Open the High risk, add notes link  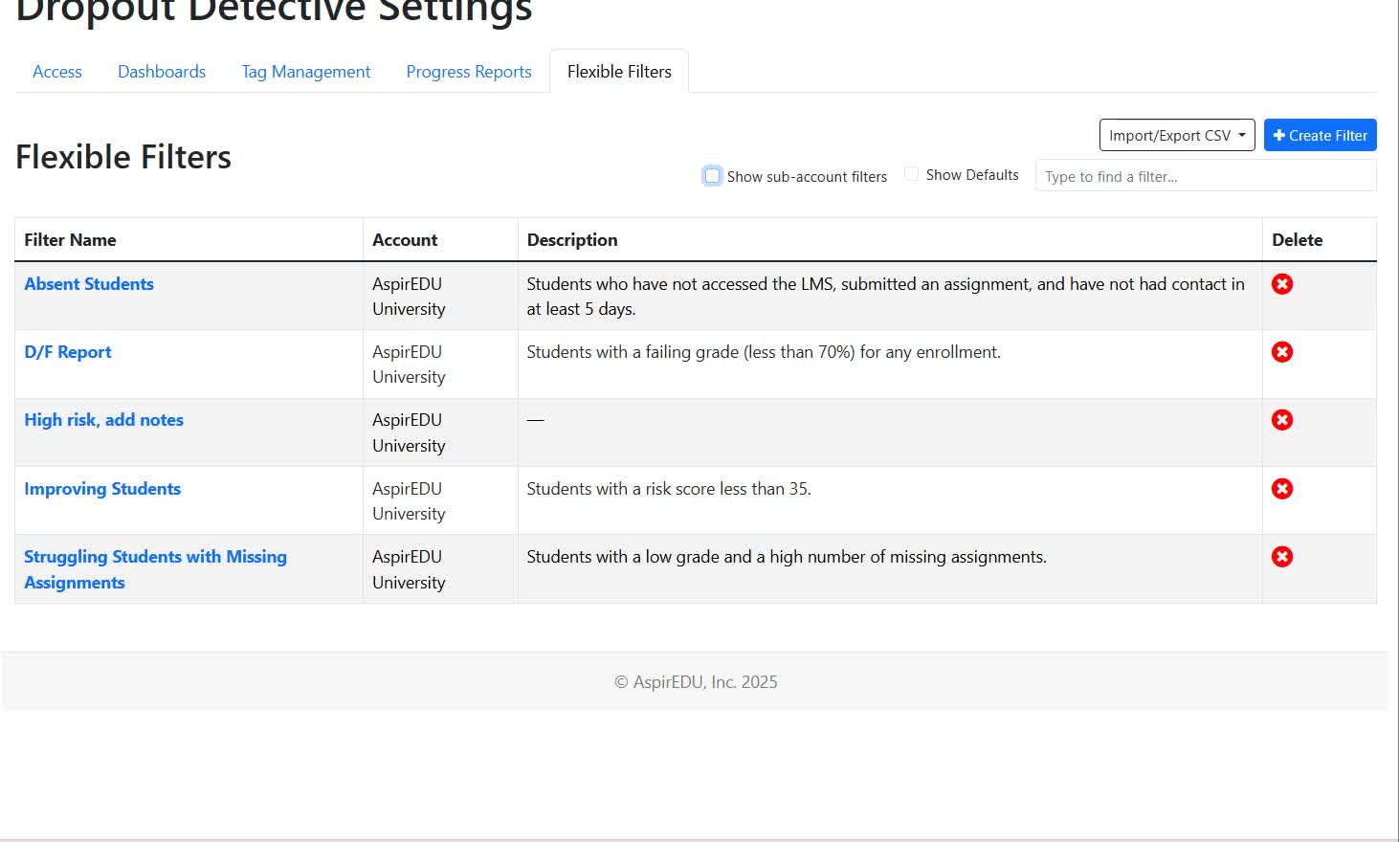pyautogui.click(x=103, y=420)
